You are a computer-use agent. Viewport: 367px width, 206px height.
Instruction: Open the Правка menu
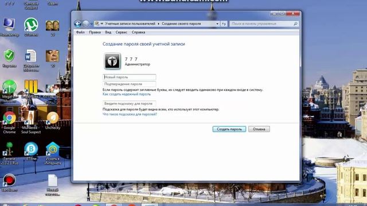coord(95,32)
